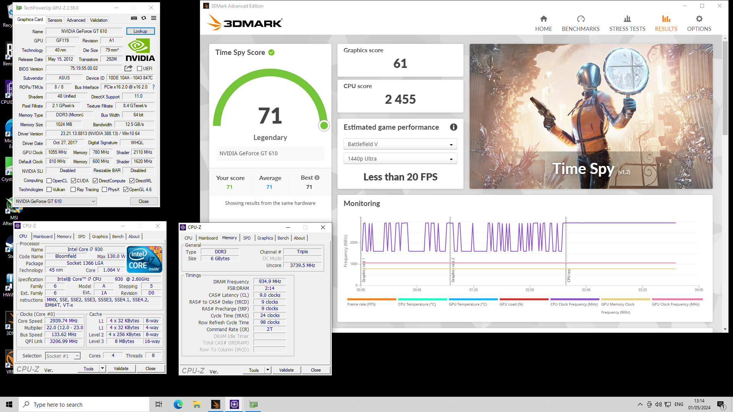
Task: Click the GPU Load (%) red legend swatch
Action: point(524,299)
